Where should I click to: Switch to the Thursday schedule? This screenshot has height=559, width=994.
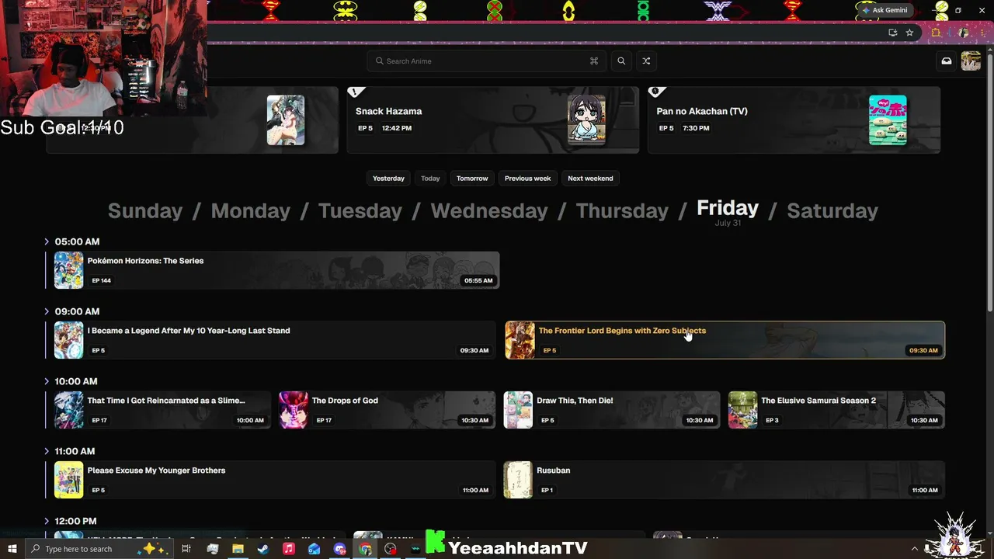tap(622, 210)
